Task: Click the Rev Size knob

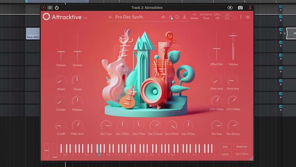Action: (x=216, y=125)
